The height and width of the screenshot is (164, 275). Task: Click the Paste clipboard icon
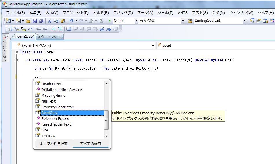click(63, 21)
